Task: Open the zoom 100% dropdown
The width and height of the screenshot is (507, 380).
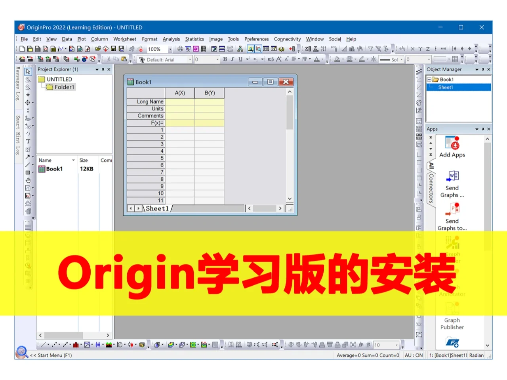Action: 170,49
